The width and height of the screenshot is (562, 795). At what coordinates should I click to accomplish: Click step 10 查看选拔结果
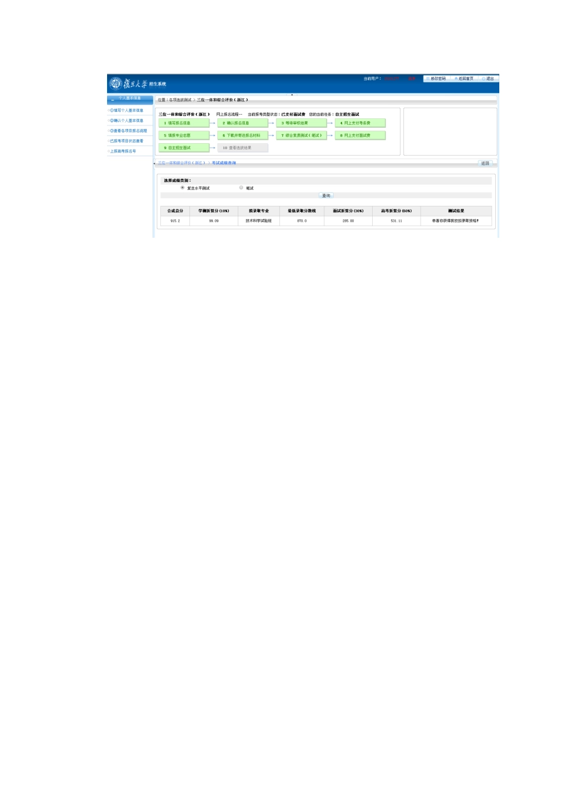coord(243,148)
